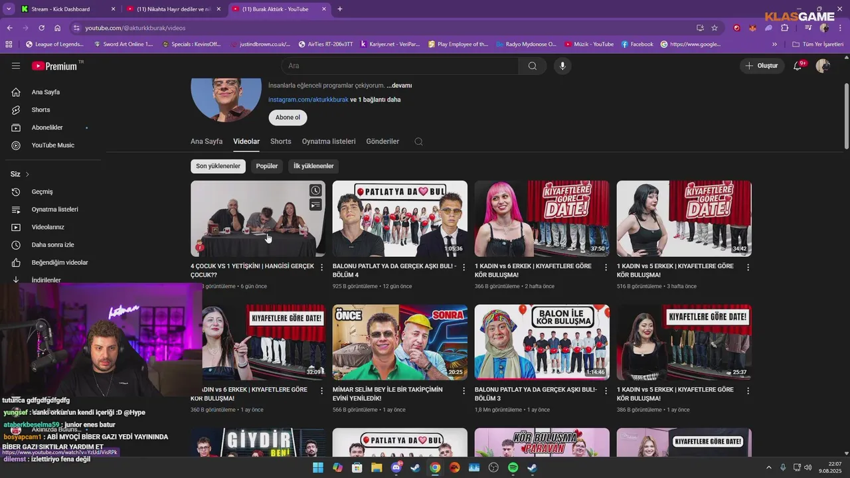Open Spotify from the taskbar

click(513, 467)
